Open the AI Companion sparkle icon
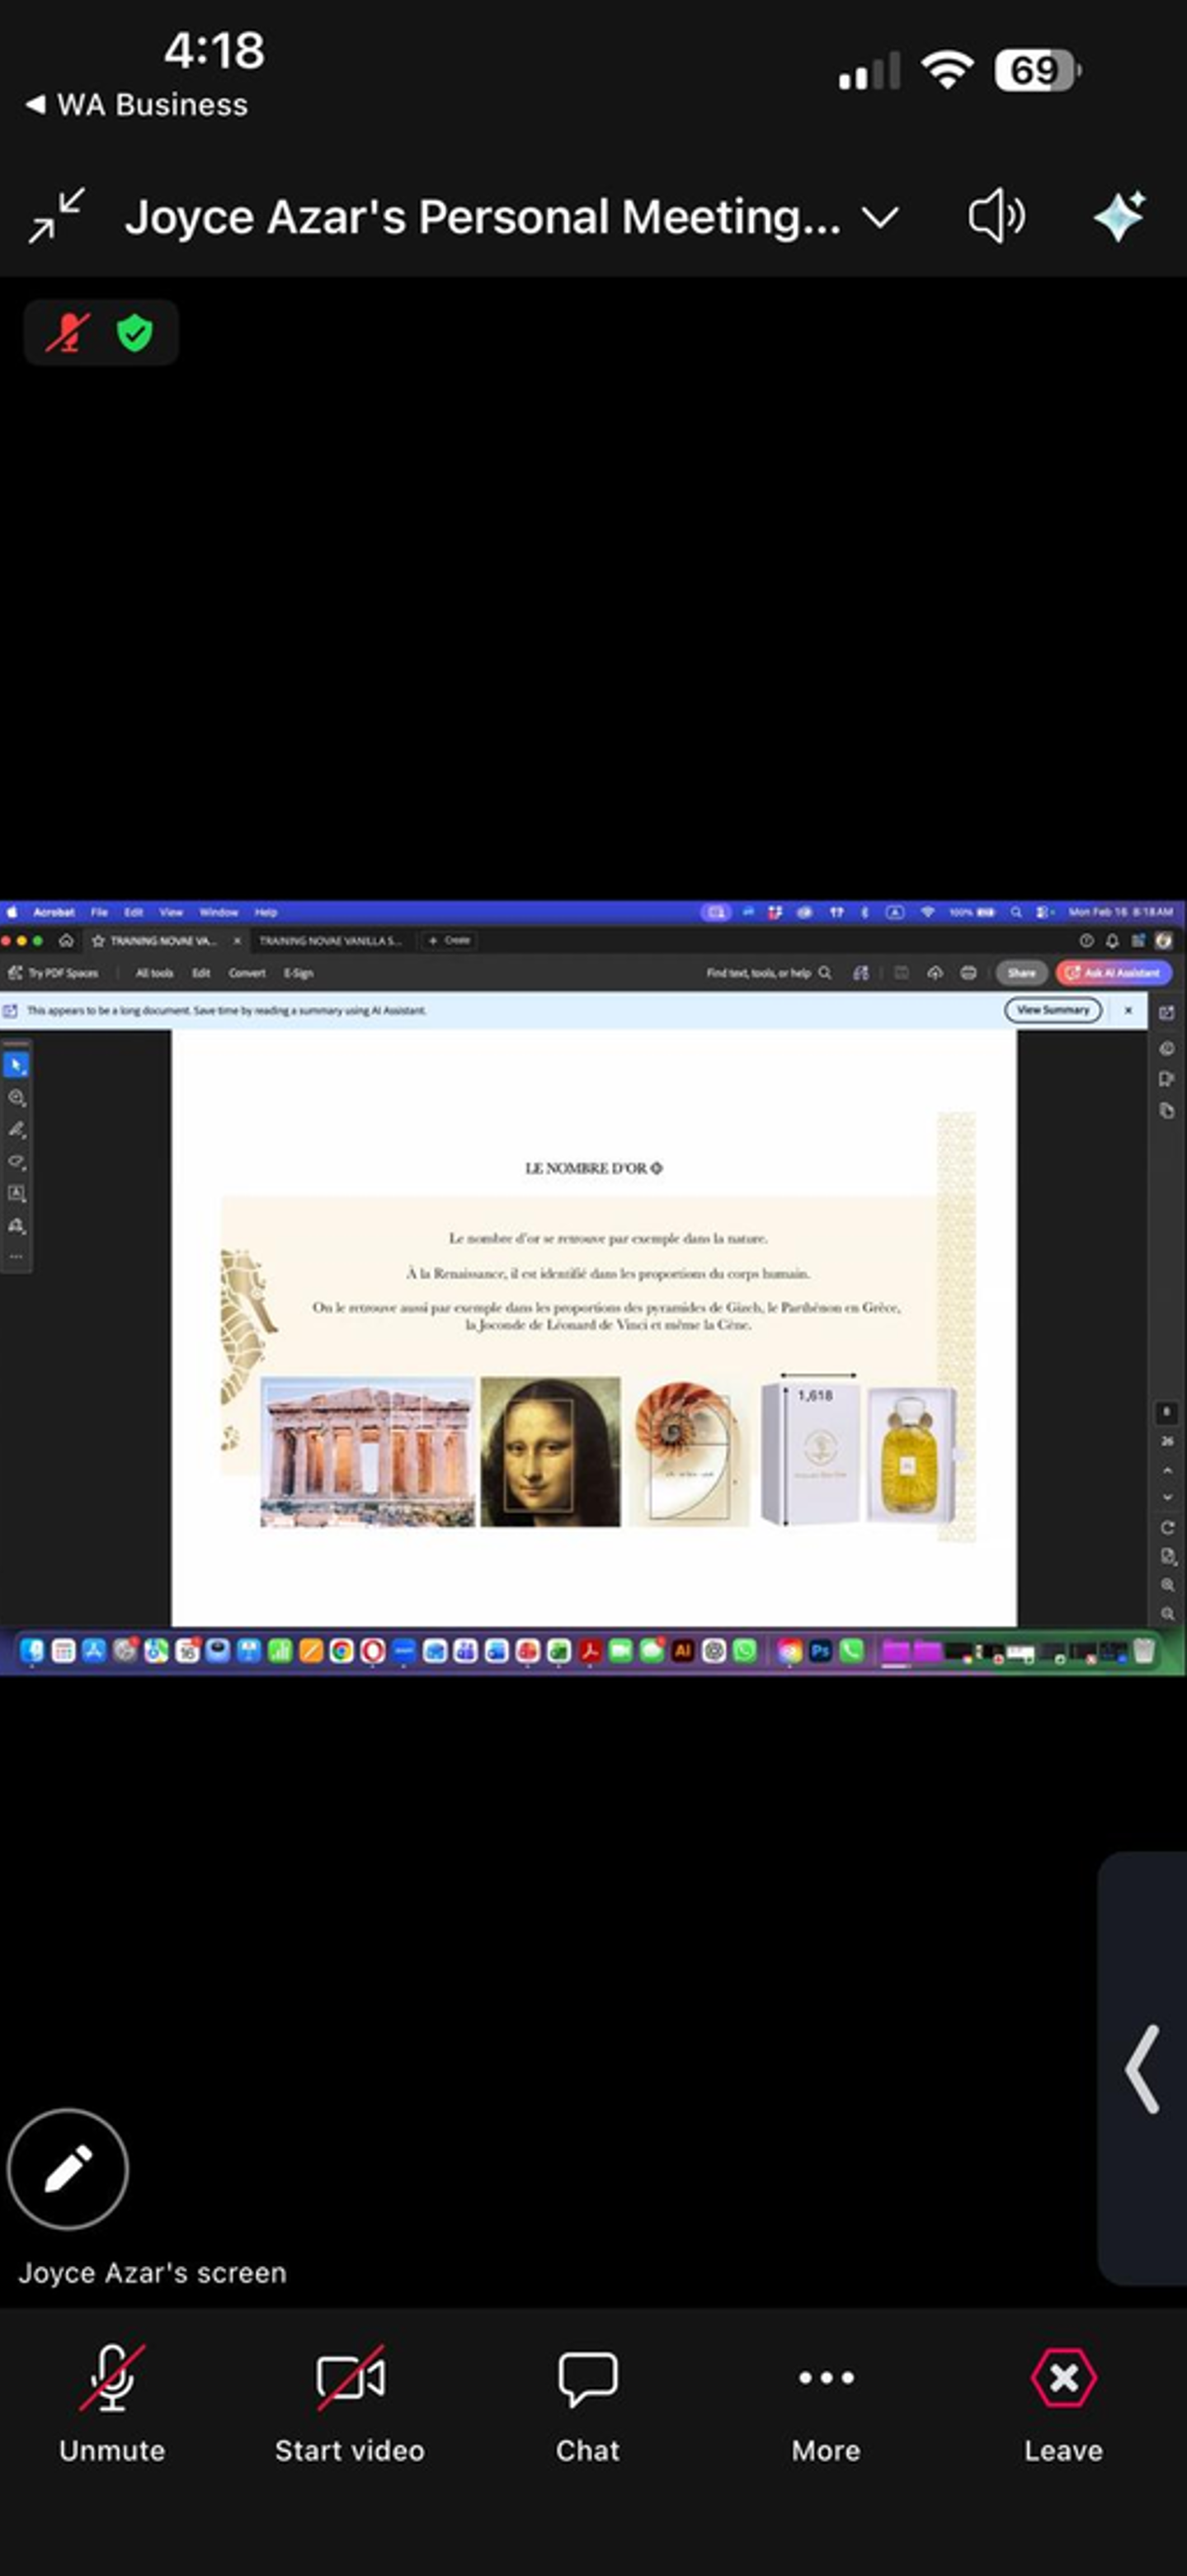 [x=1120, y=216]
